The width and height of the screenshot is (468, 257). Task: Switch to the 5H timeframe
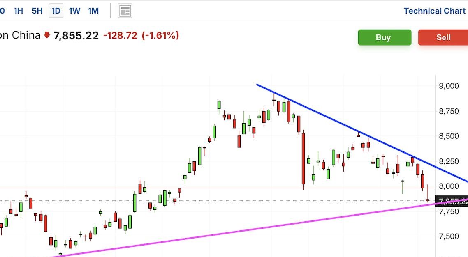pos(37,11)
